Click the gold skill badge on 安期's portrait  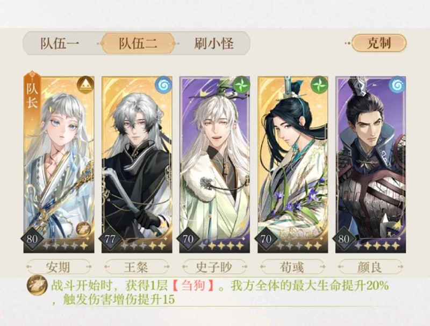(83, 229)
